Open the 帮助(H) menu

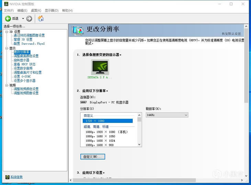(x=67, y=11)
